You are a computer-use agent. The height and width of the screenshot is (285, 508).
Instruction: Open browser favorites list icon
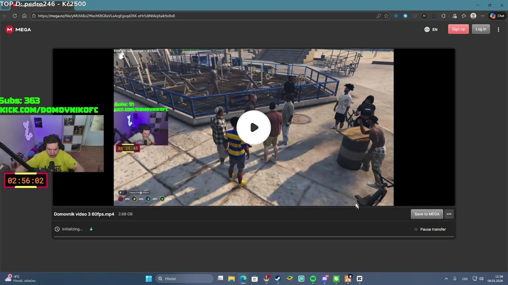tap(464, 16)
